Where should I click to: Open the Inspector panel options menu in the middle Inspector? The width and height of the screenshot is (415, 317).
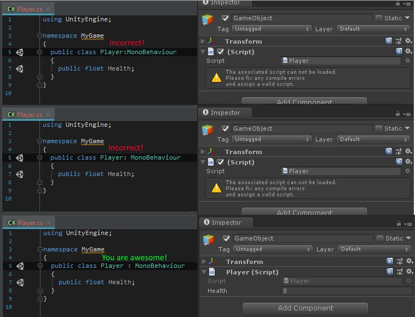[x=407, y=114]
